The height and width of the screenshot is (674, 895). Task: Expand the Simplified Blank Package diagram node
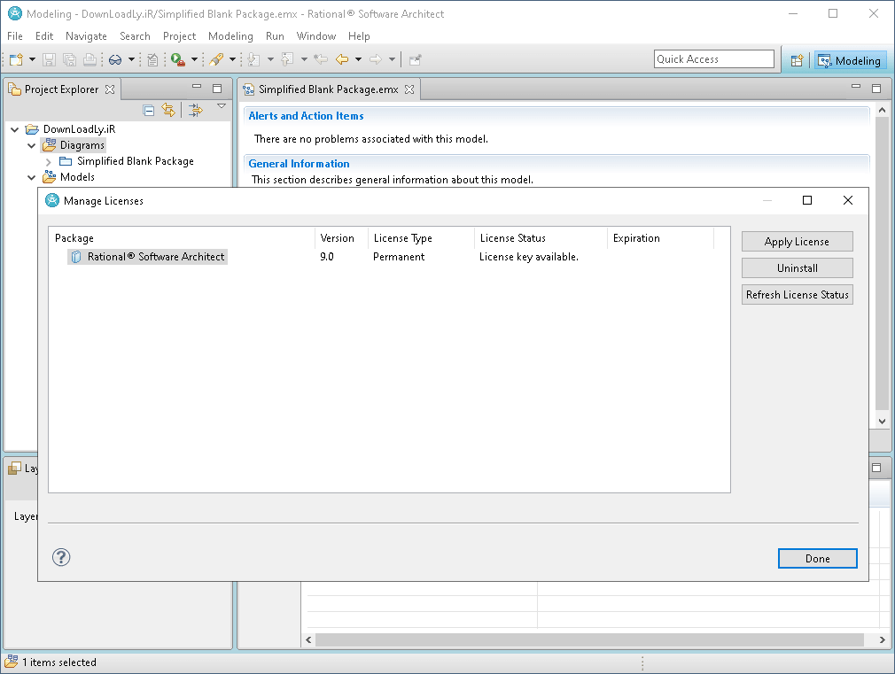pyautogui.click(x=48, y=161)
